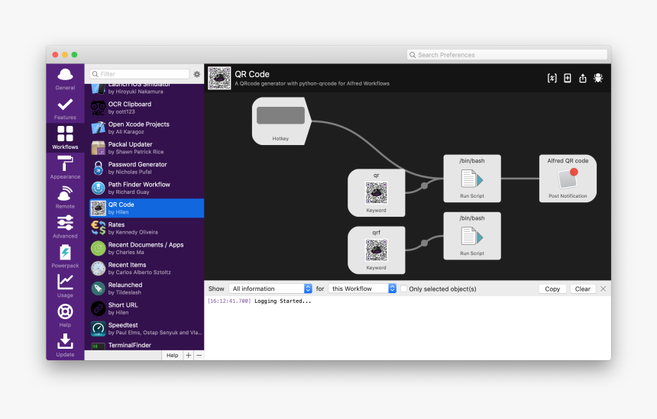The image size is (657, 419).
Task: Open the Features preferences tab
Action: (65, 109)
